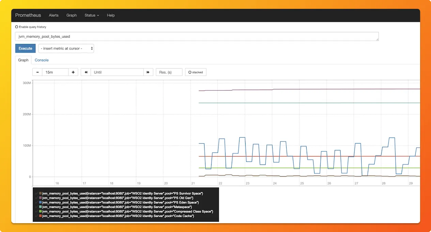
Task: Toggle the PS Survivor Space legend checkmark
Action: pos(36,193)
